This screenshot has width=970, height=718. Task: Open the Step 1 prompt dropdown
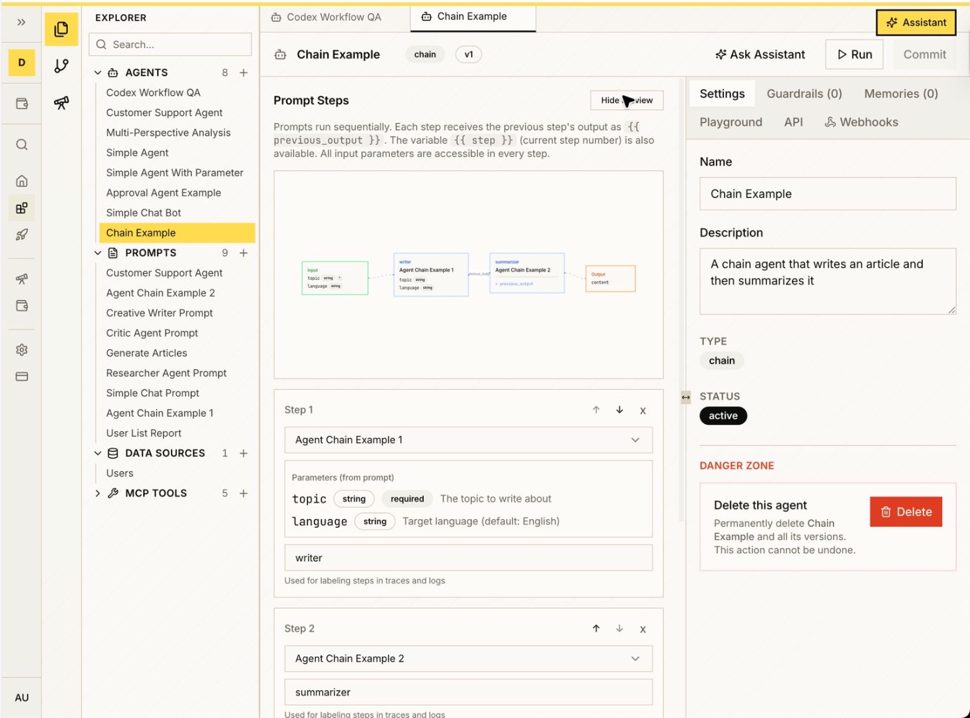[x=468, y=440]
